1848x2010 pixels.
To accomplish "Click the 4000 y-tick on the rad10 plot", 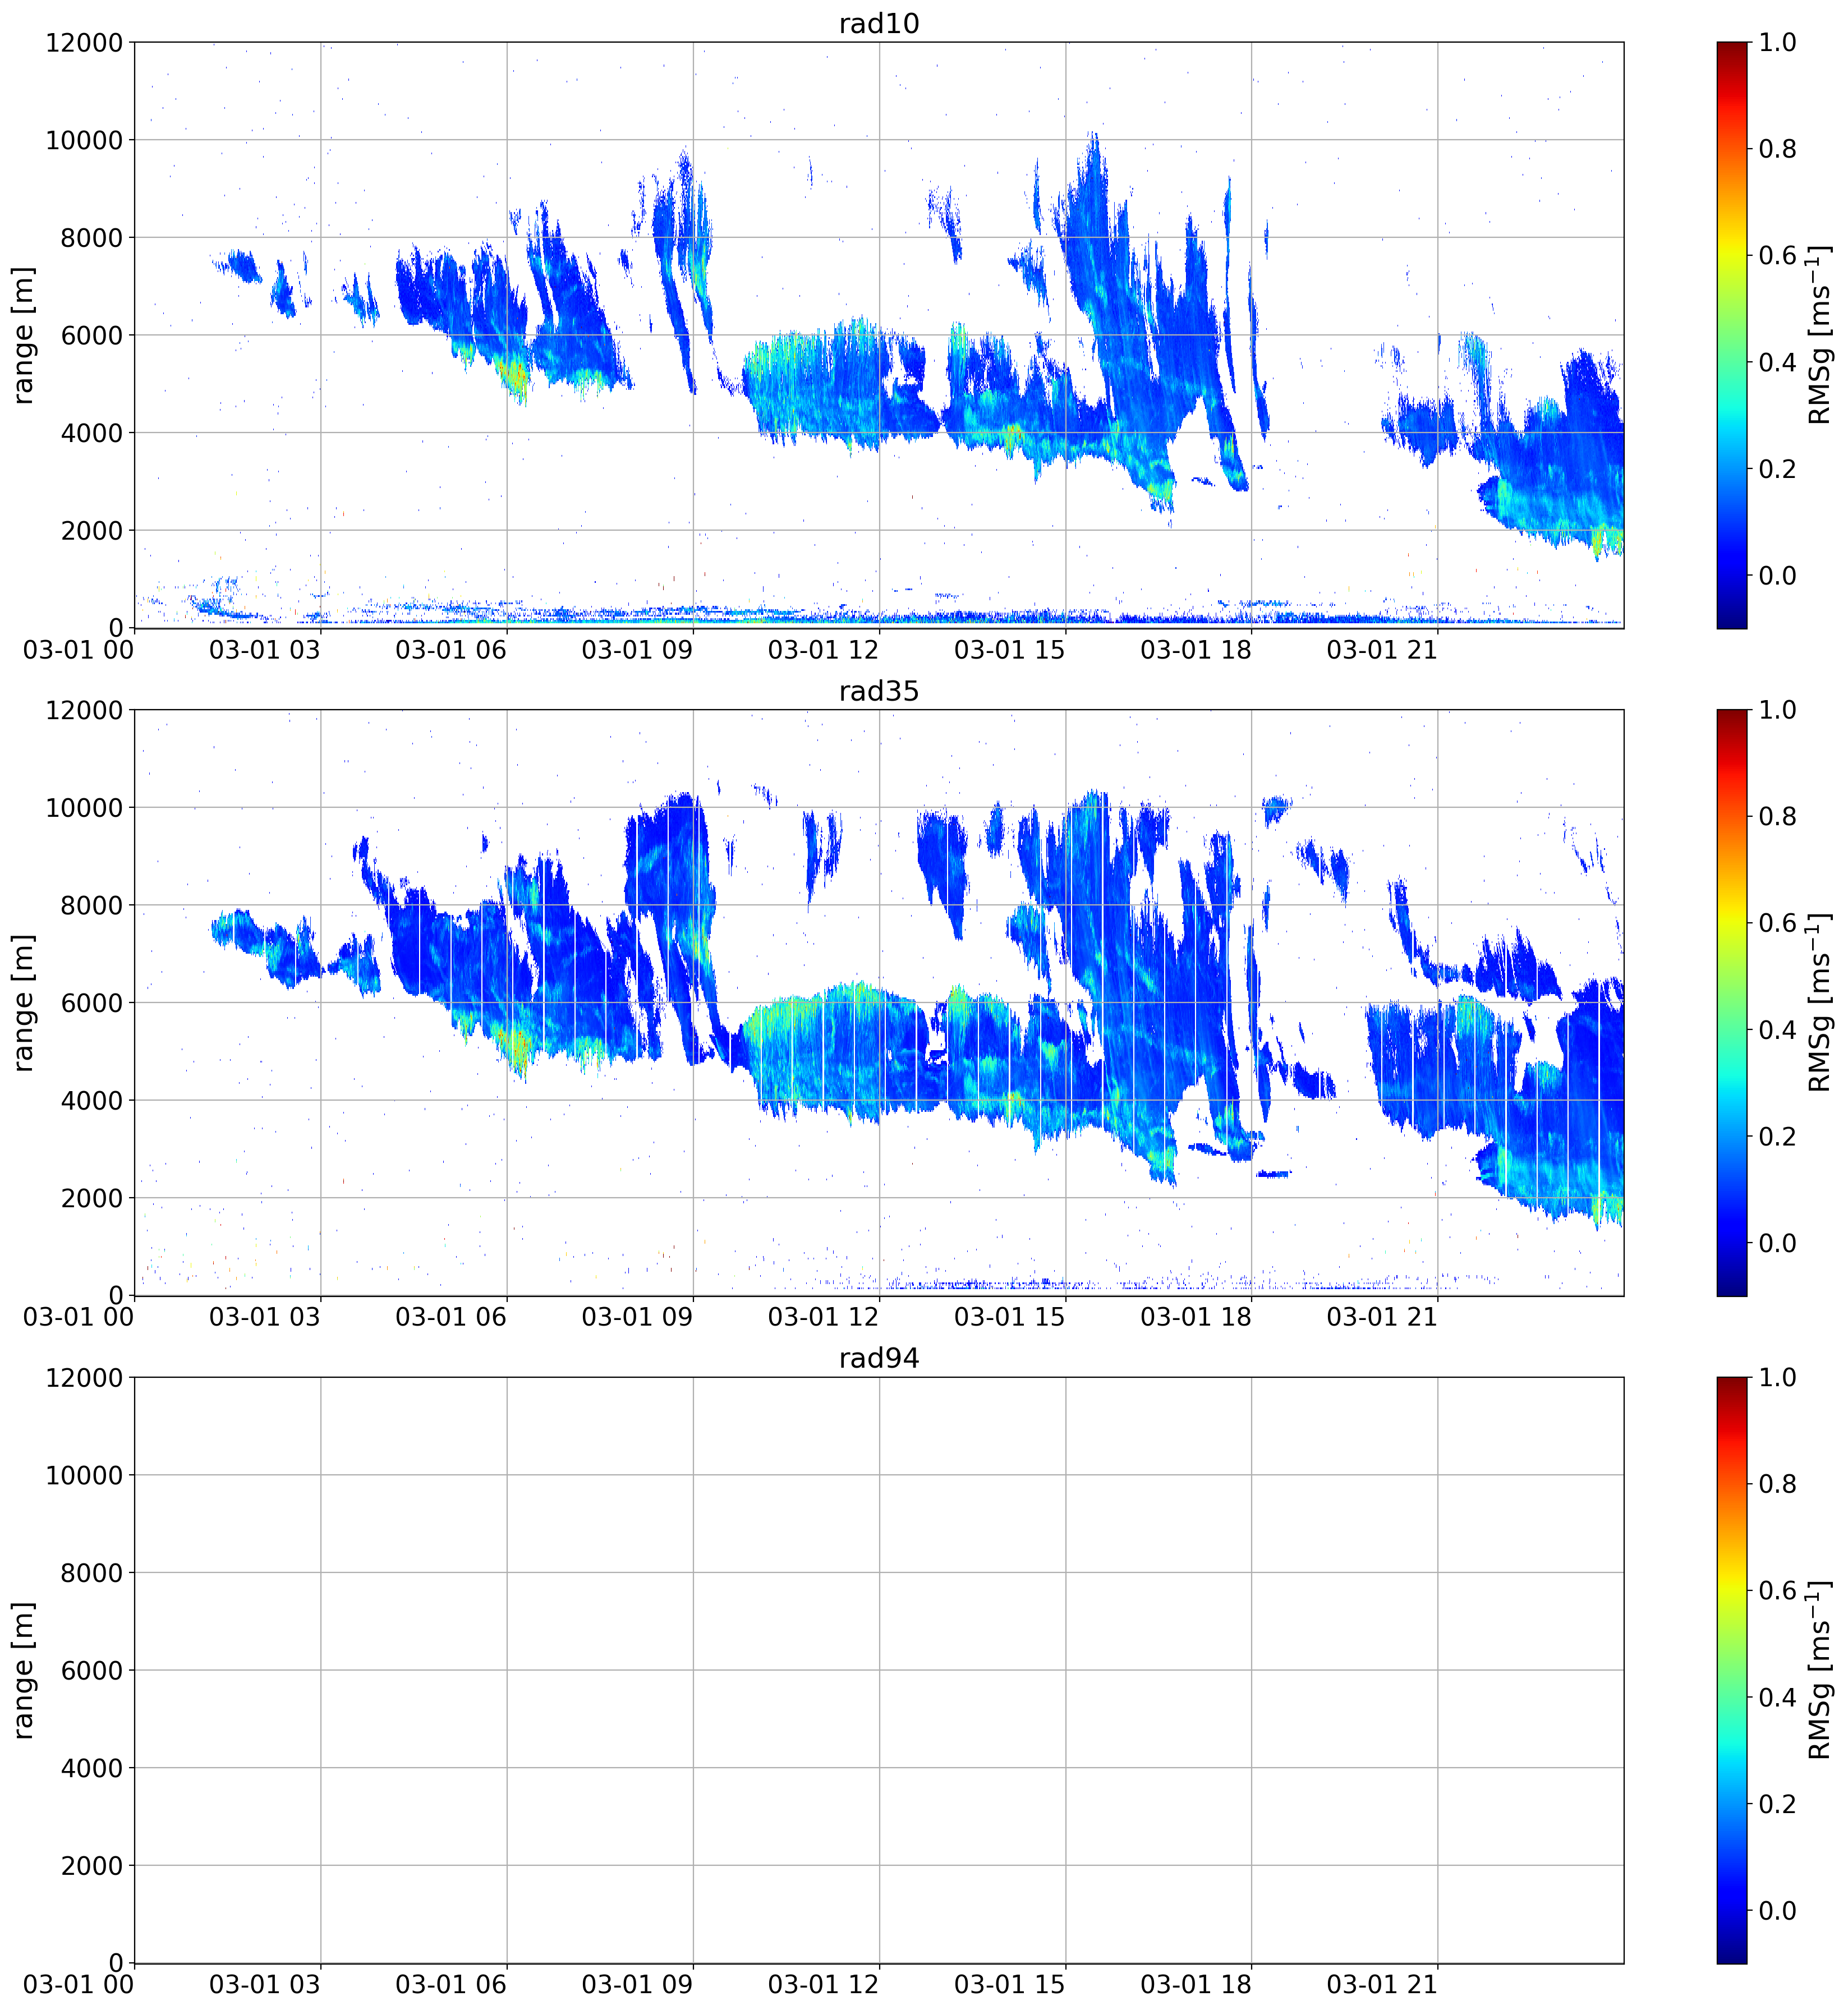I will click(x=92, y=433).
